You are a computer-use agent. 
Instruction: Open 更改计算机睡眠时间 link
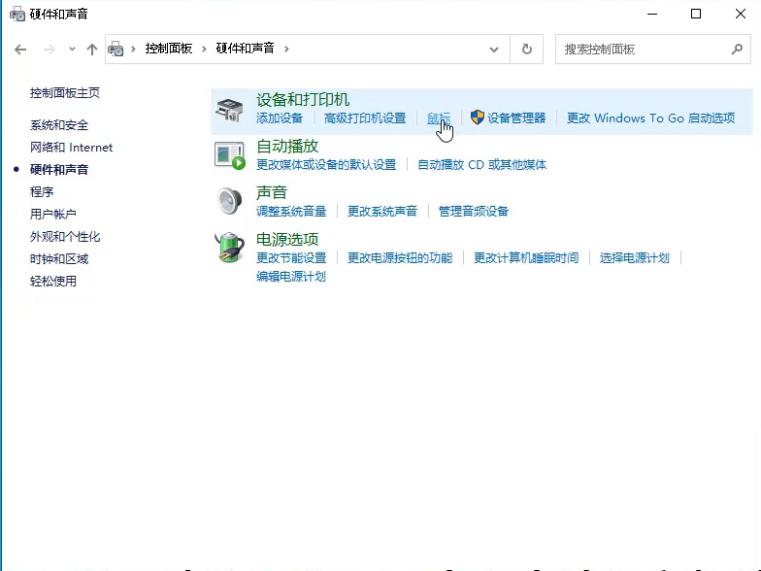(526, 257)
